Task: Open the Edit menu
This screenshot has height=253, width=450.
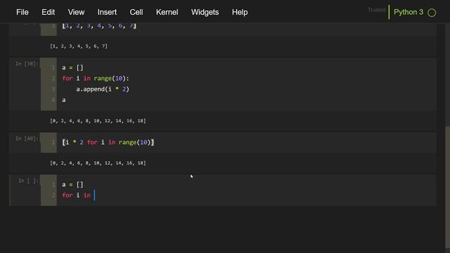Action: [x=48, y=12]
